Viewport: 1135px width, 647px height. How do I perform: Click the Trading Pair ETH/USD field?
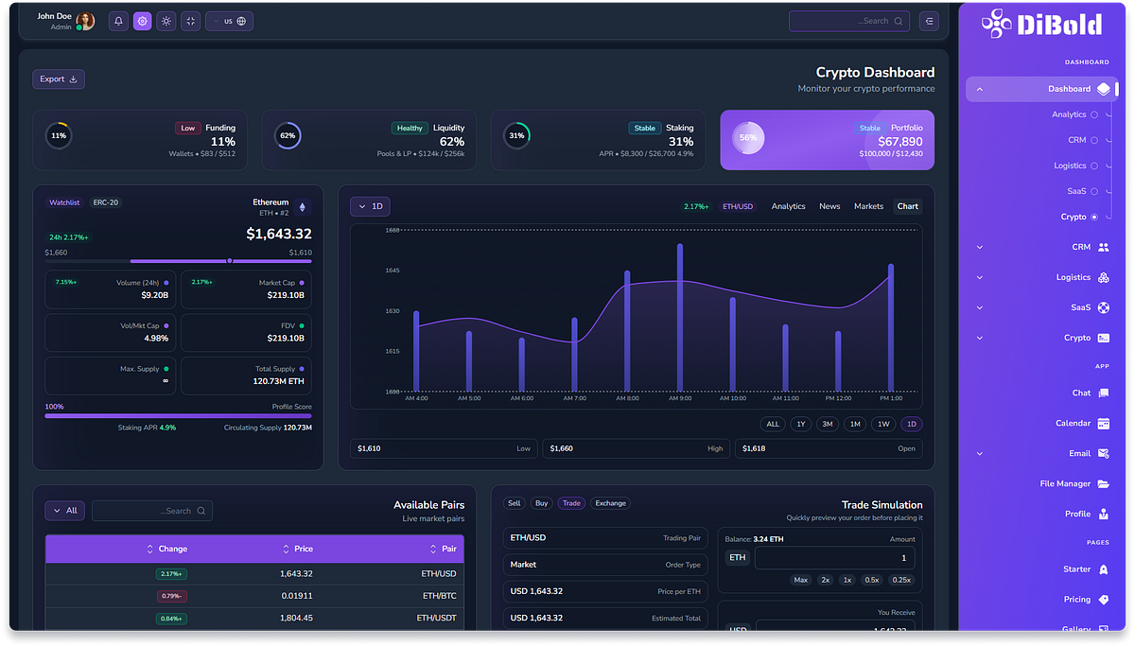tap(605, 538)
